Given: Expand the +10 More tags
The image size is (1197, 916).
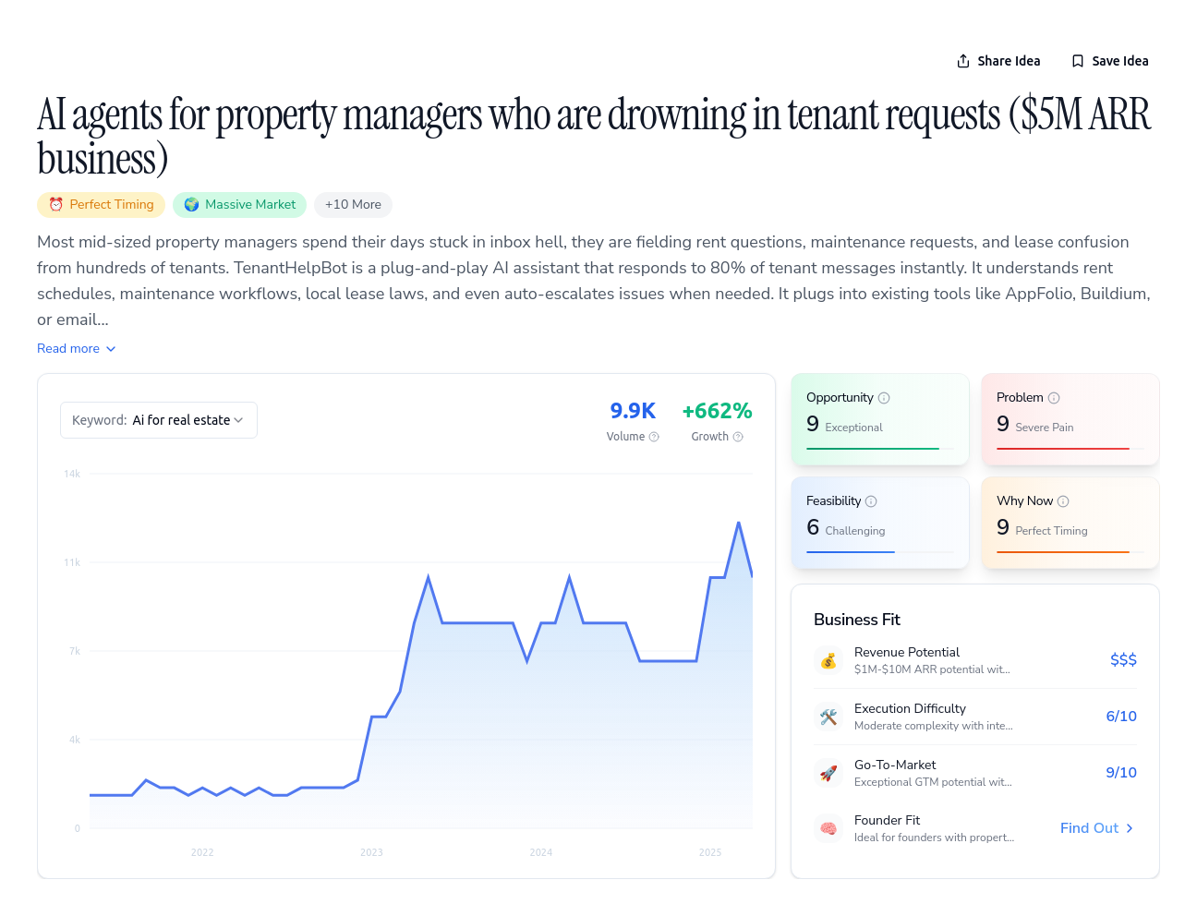Looking at the screenshot, I should click(x=353, y=205).
